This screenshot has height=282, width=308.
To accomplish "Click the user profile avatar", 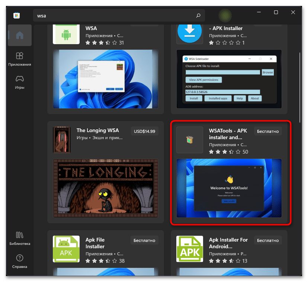I will point(225,16).
